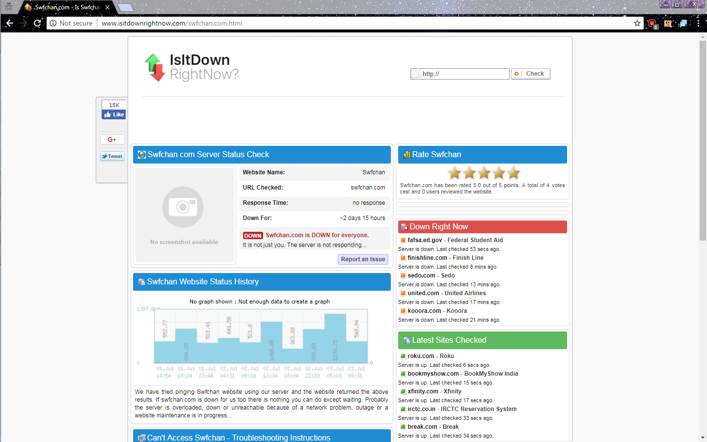The width and height of the screenshot is (707, 442).
Task: Bookmark this page with the star icon
Action: [637, 23]
